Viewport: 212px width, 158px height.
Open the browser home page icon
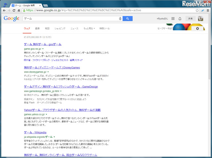pos(19,10)
